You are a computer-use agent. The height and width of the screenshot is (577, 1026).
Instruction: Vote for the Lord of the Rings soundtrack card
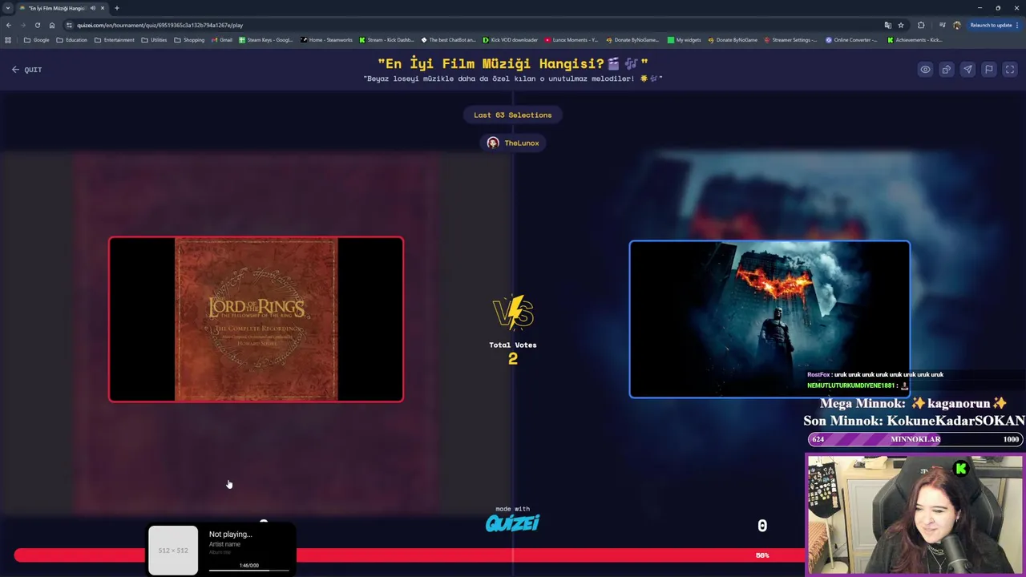(x=256, y=319)
